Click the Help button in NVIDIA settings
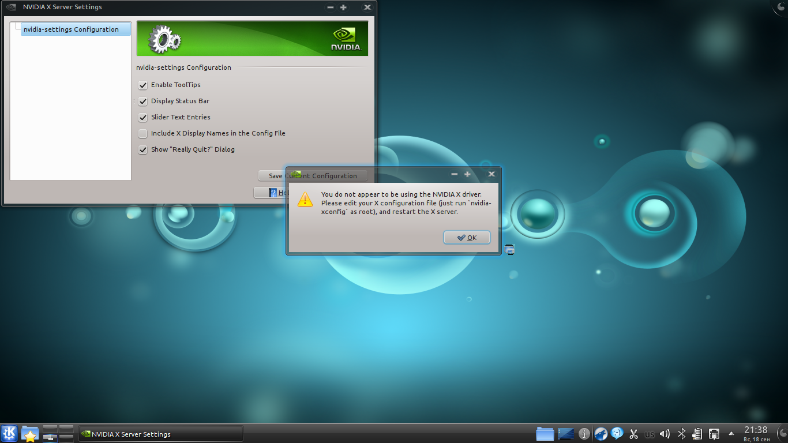The height and width of the screenshot is (443, 788). pyautogui.click(x=270, y=193)
